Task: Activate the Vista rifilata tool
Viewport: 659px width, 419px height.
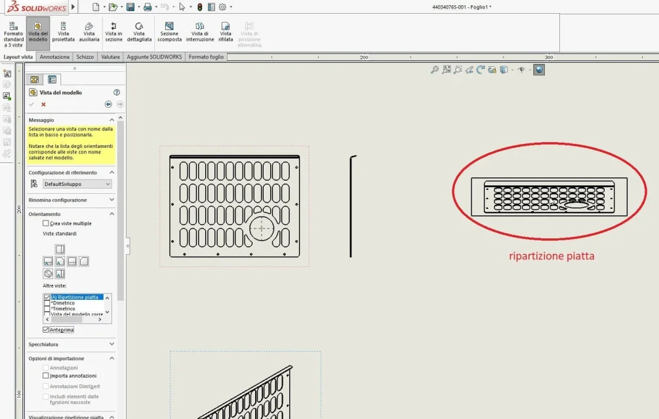Action: pos(226,32)
